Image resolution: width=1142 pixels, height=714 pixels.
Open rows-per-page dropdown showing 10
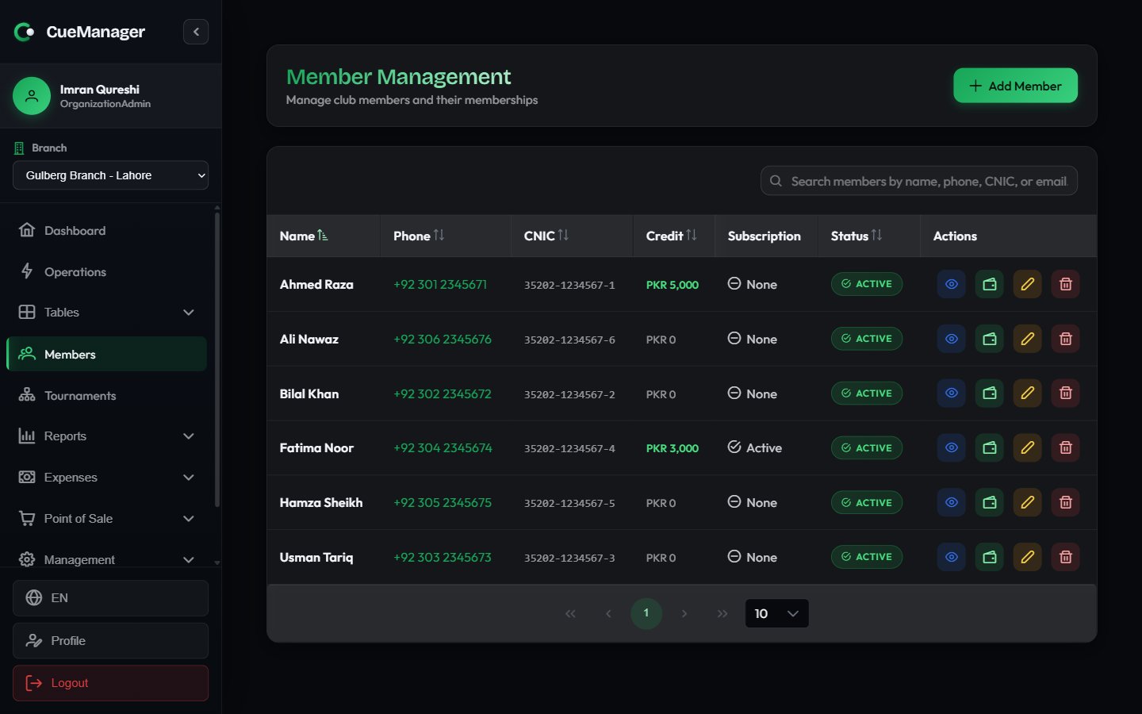[777, 613]
